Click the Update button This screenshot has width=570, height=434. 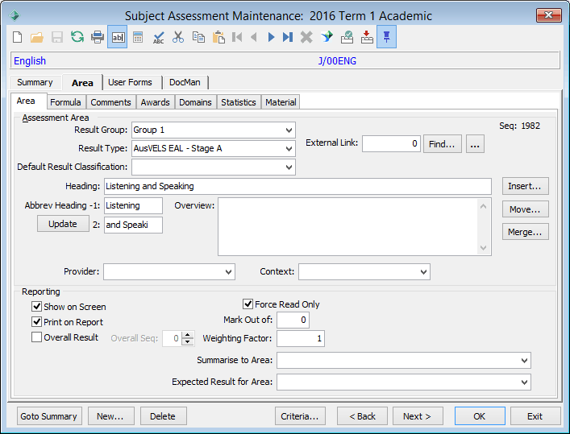(x=63, y=224)
